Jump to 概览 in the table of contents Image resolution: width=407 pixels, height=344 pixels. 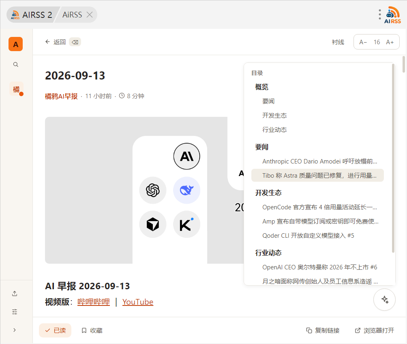[x=261, y=87]
